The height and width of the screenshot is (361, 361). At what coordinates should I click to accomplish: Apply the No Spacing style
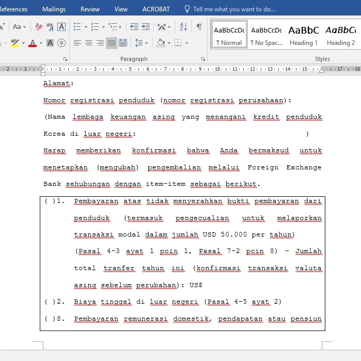pyautogui.click(x=266, y=35)
